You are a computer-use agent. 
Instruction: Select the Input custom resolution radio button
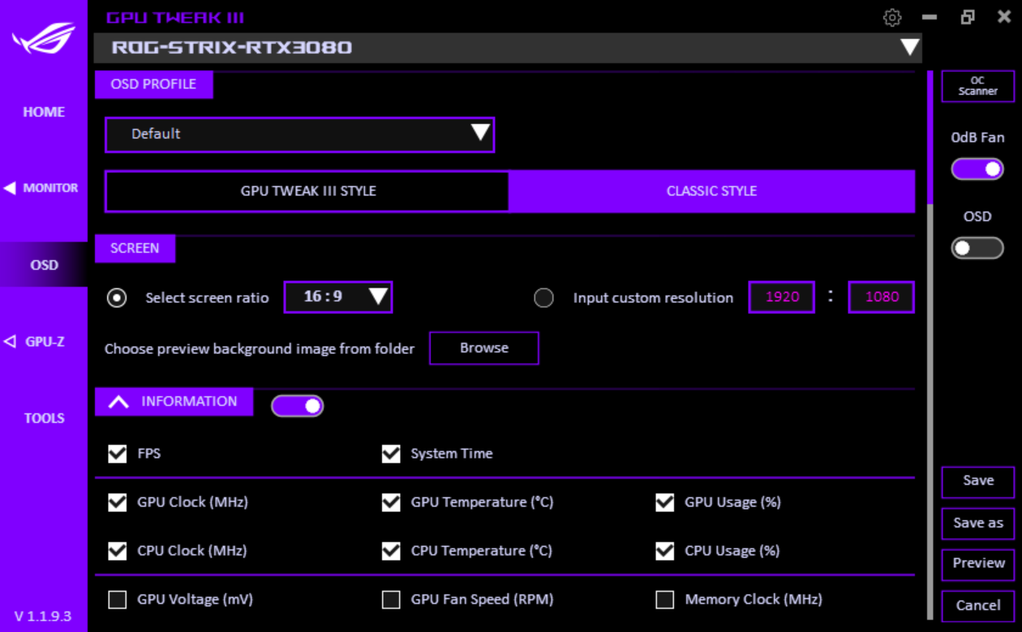point(543,298)
